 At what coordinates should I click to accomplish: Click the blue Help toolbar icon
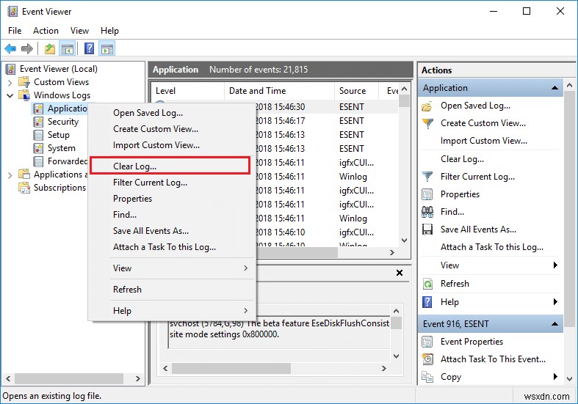89,48
